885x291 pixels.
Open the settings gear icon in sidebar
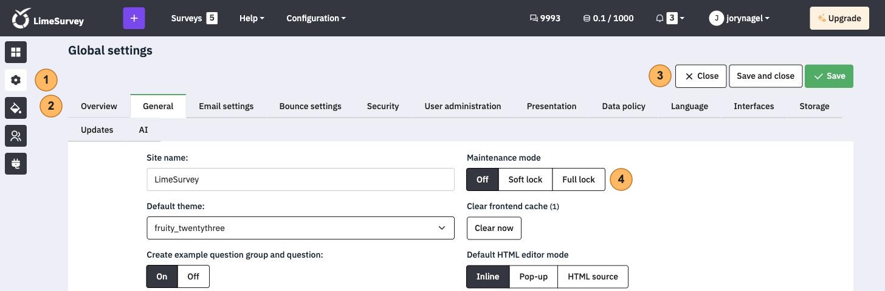[x=16, y=80]
